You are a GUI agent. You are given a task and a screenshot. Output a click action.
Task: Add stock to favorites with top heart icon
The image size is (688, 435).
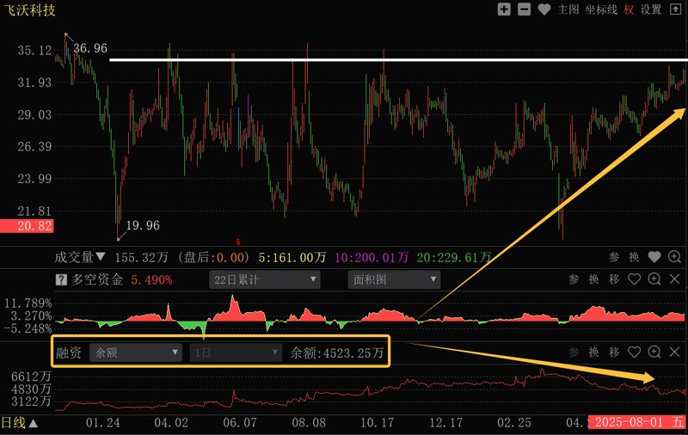[x=544, y=9]
